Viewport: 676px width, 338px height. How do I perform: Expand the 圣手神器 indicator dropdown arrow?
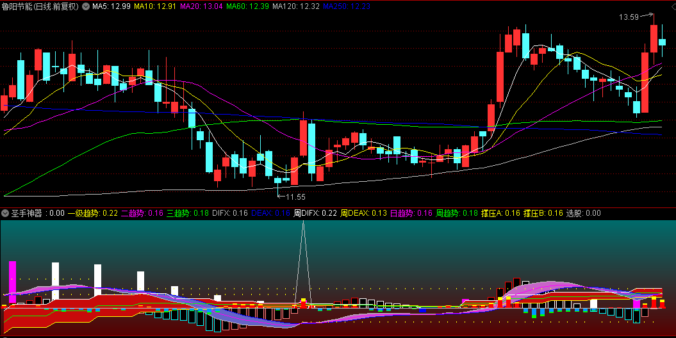(x=5, y=213)
